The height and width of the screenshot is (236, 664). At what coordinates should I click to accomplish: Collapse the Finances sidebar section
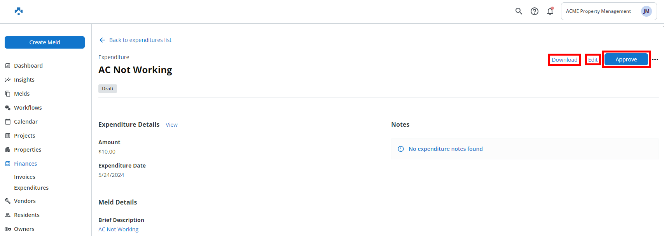click(x=25, y=164)
